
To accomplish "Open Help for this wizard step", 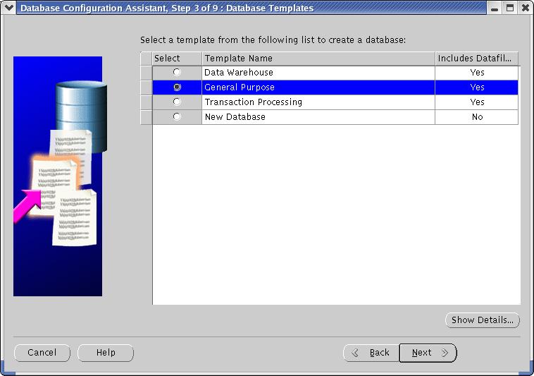I will (x=106, y=353).
